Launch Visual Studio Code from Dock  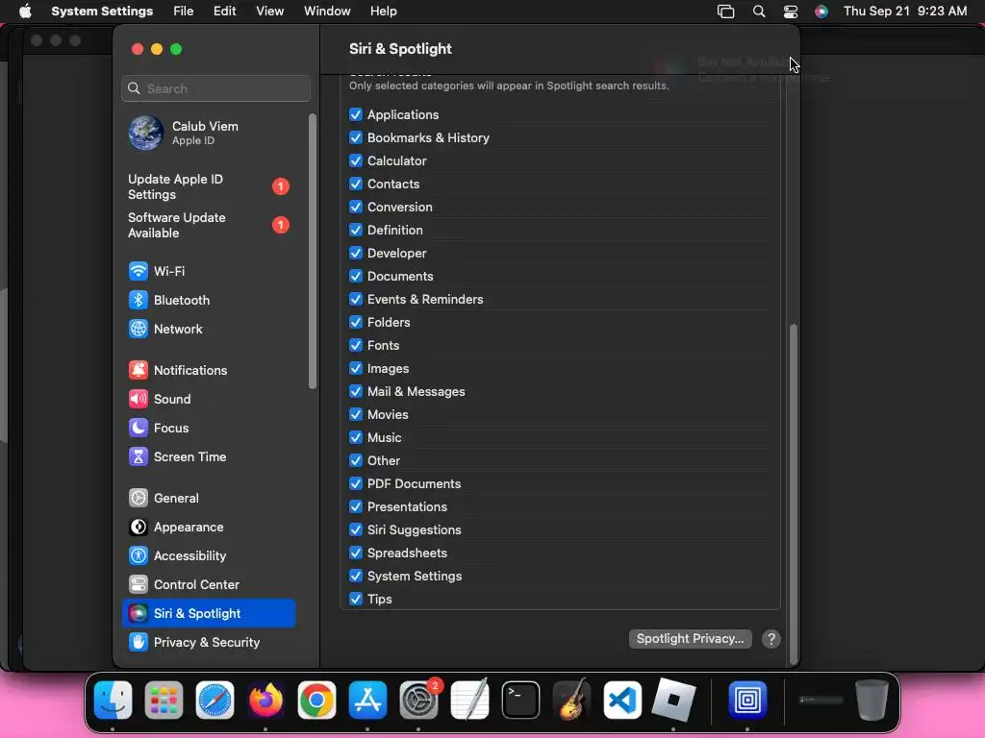[x=622, y=700]
